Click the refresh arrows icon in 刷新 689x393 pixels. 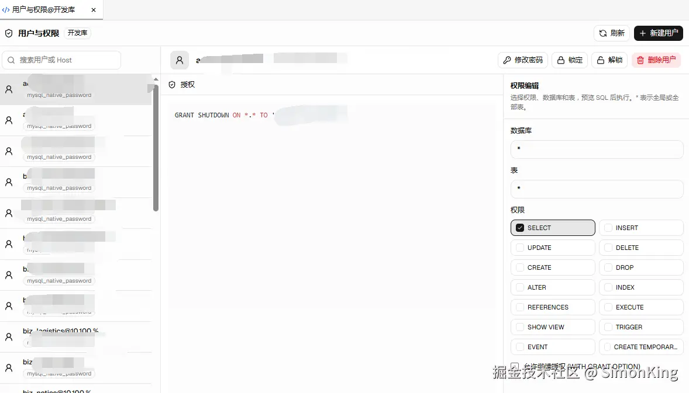coord(603,33)
